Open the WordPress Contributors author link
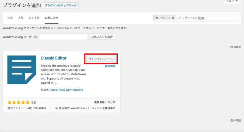 66,90
